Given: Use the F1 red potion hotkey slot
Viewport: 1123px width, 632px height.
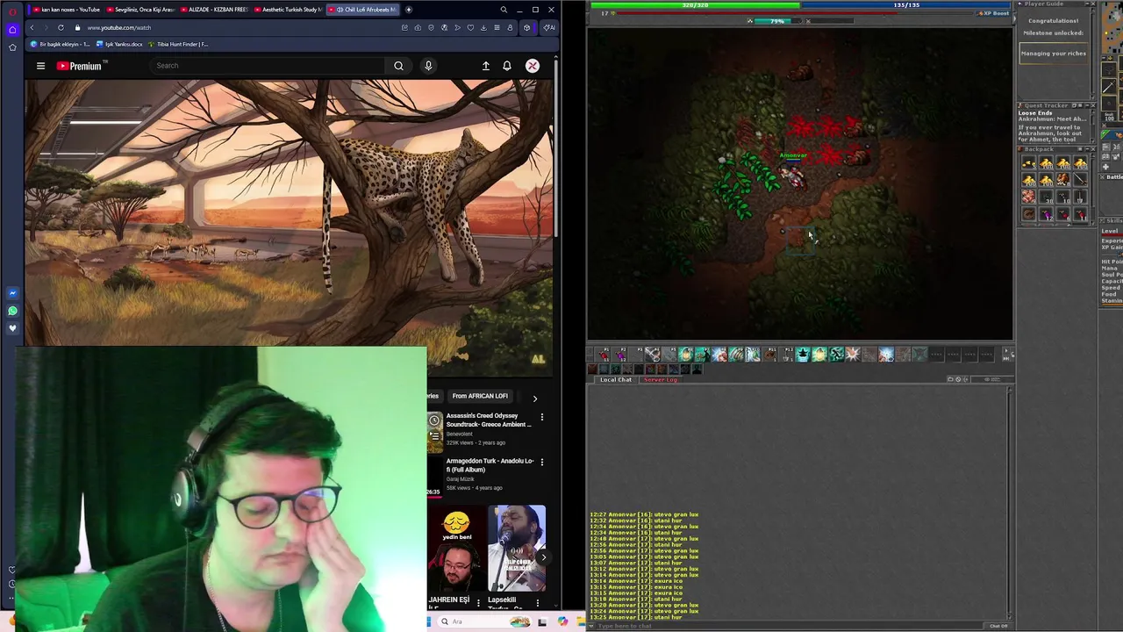Looking at the screenshot, I should pyautogui.click(x=604, y=355).
